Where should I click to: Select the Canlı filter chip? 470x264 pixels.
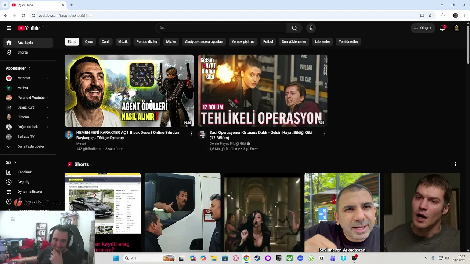106,42
